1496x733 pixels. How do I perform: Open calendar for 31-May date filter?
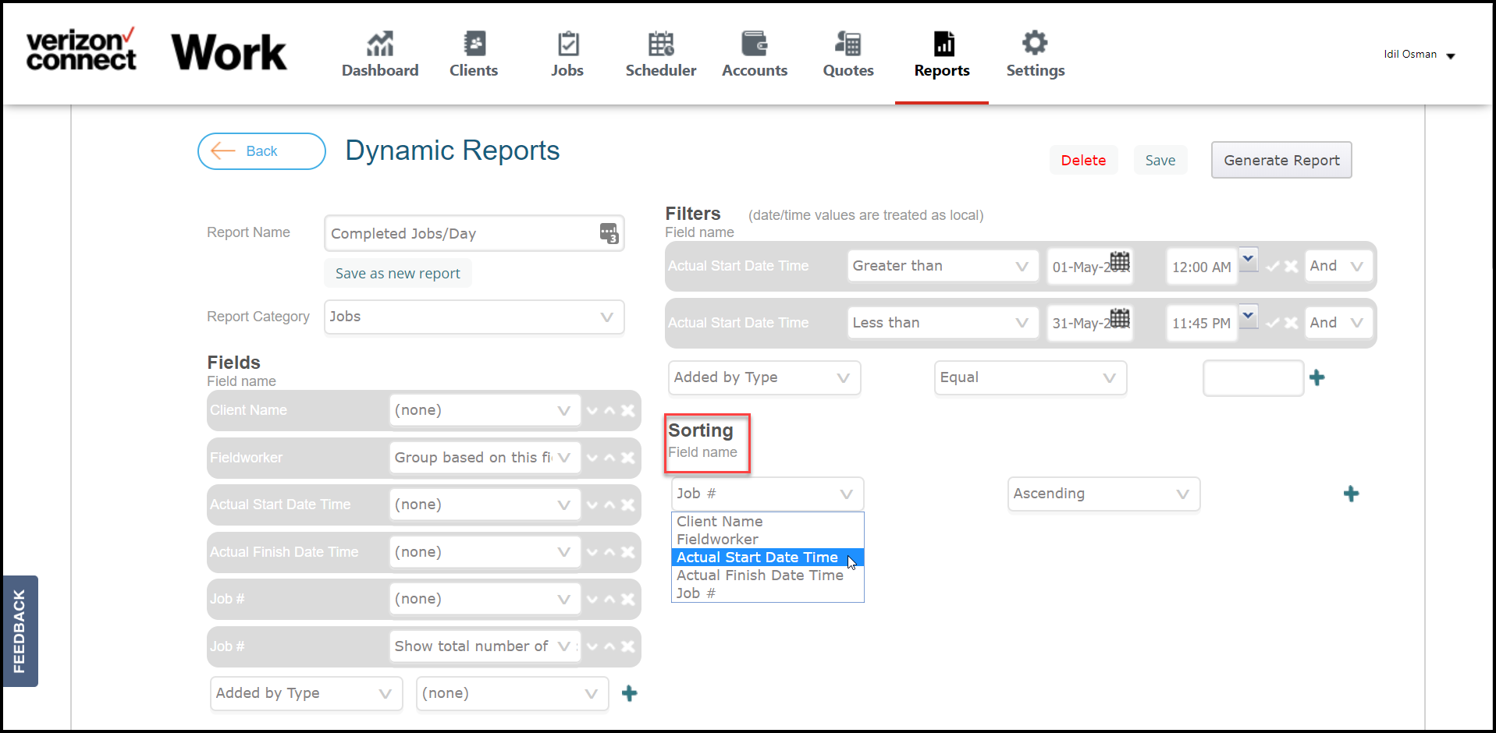pos(1120,318)
